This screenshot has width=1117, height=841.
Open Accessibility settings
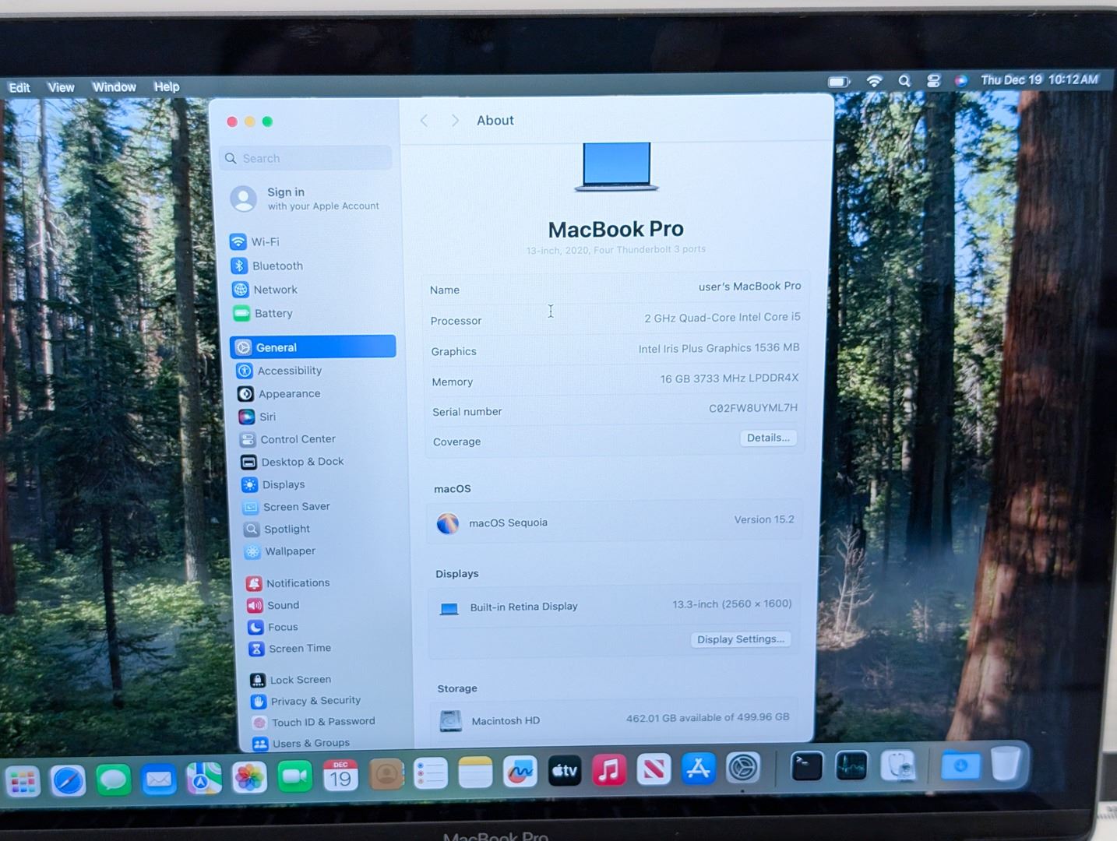coord(289,371)
